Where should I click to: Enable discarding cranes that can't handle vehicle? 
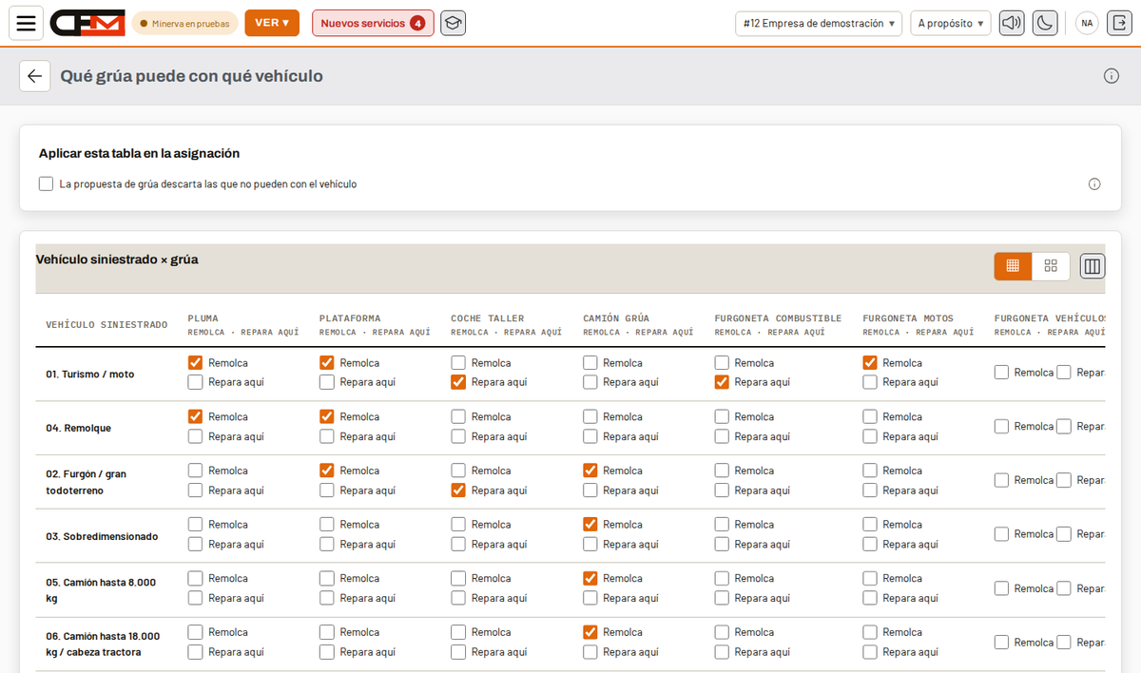(46, 184)
